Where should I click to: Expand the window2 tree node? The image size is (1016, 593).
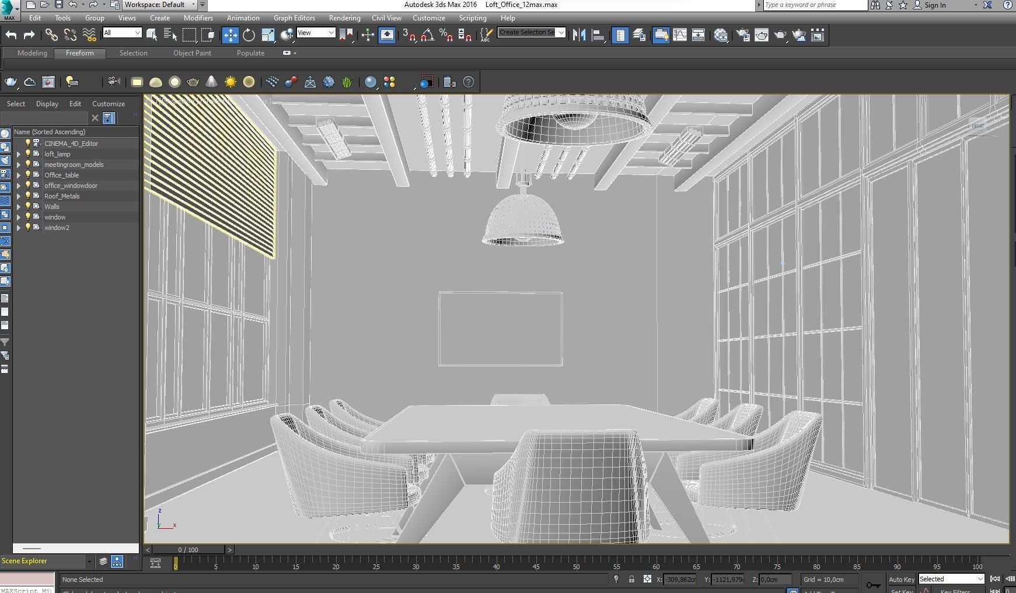18,228
